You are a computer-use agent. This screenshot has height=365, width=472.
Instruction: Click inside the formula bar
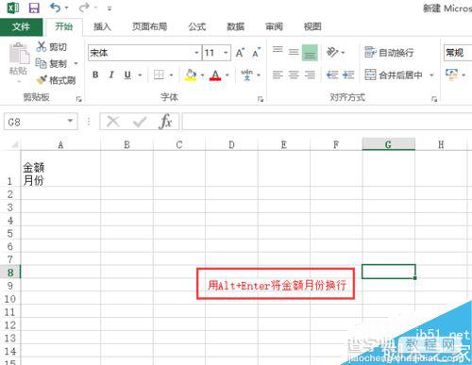pos(327,122)
